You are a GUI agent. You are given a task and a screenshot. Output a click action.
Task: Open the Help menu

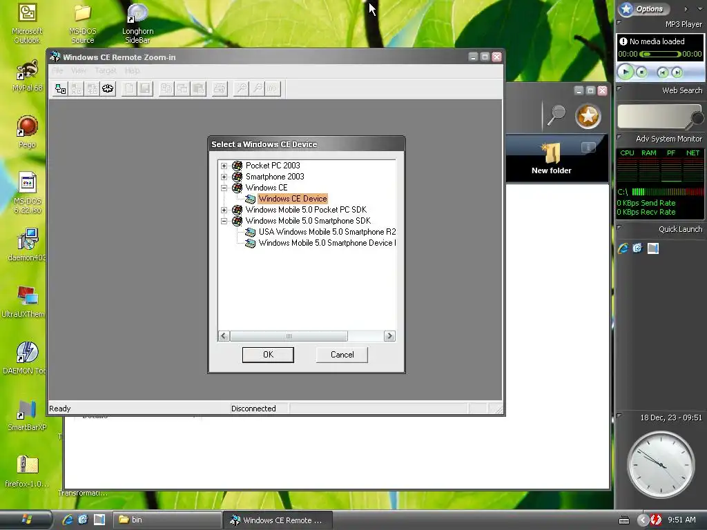[132, 71]
